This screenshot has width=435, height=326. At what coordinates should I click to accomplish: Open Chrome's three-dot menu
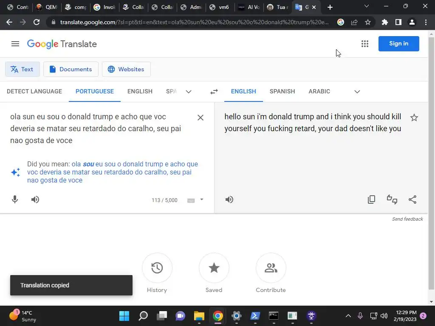click(426, 22)
